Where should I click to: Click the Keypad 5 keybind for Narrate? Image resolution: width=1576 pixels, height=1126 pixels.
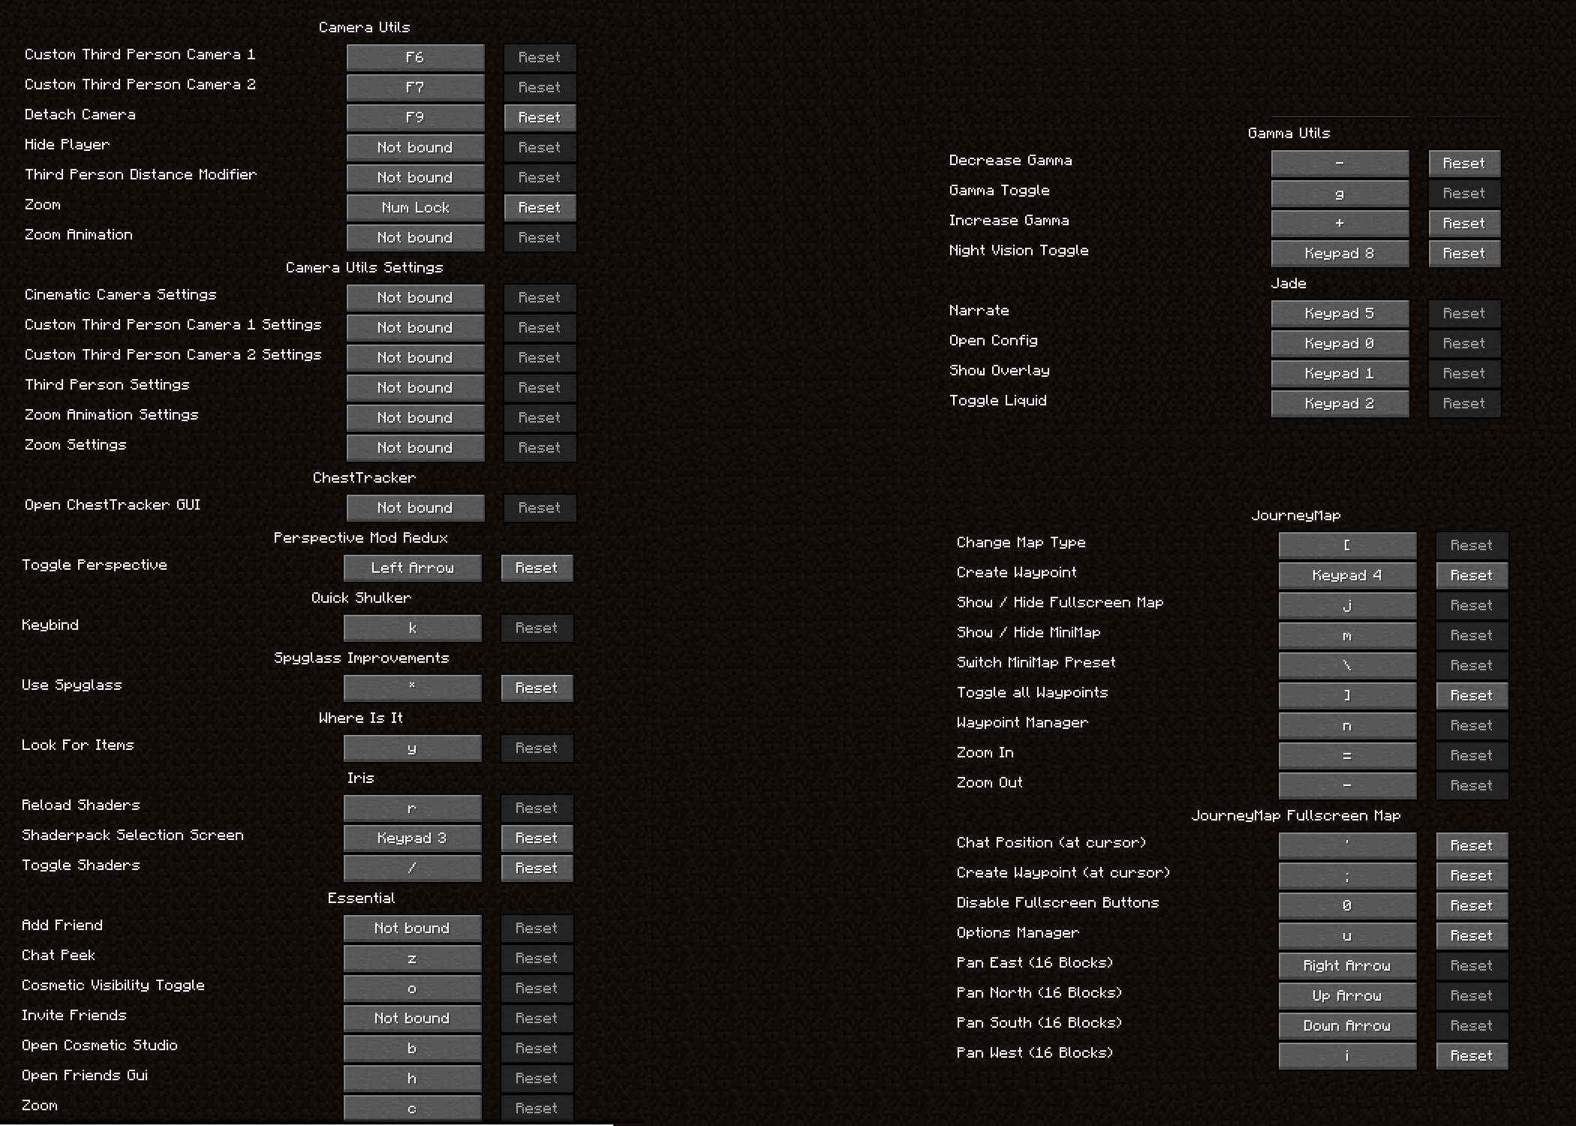[x=1340, y=314]
